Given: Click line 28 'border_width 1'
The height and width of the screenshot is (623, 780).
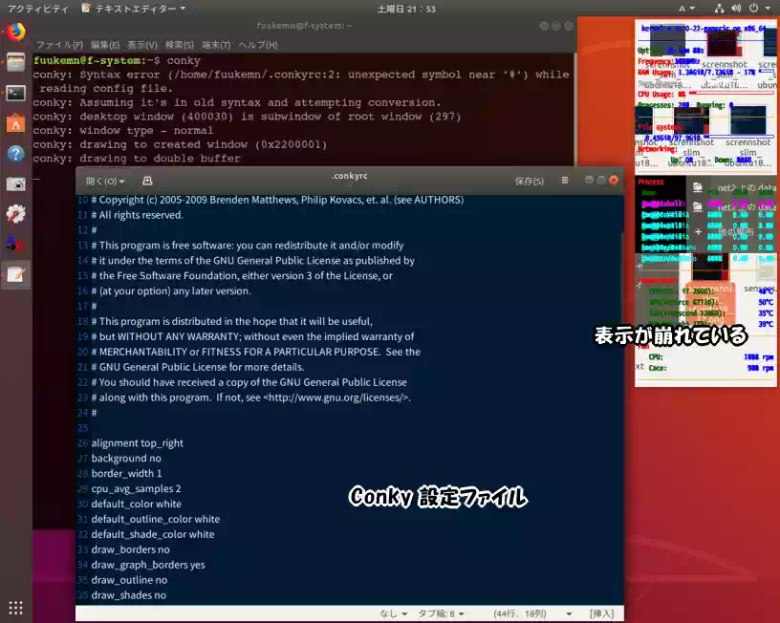Looking at the screenshot, I should coord(126,473).
